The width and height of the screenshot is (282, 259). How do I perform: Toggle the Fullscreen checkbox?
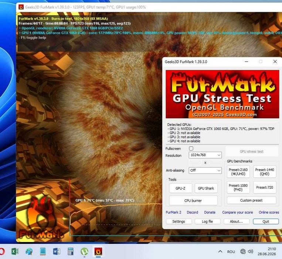[x=191, y=148]
